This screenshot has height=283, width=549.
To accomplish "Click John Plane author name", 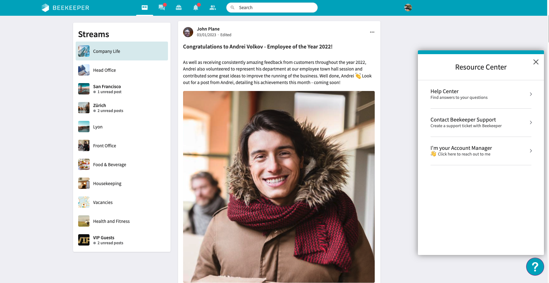I will (x=208, y=29).
